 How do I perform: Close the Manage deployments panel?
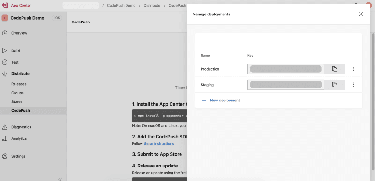tap(360, 14)
